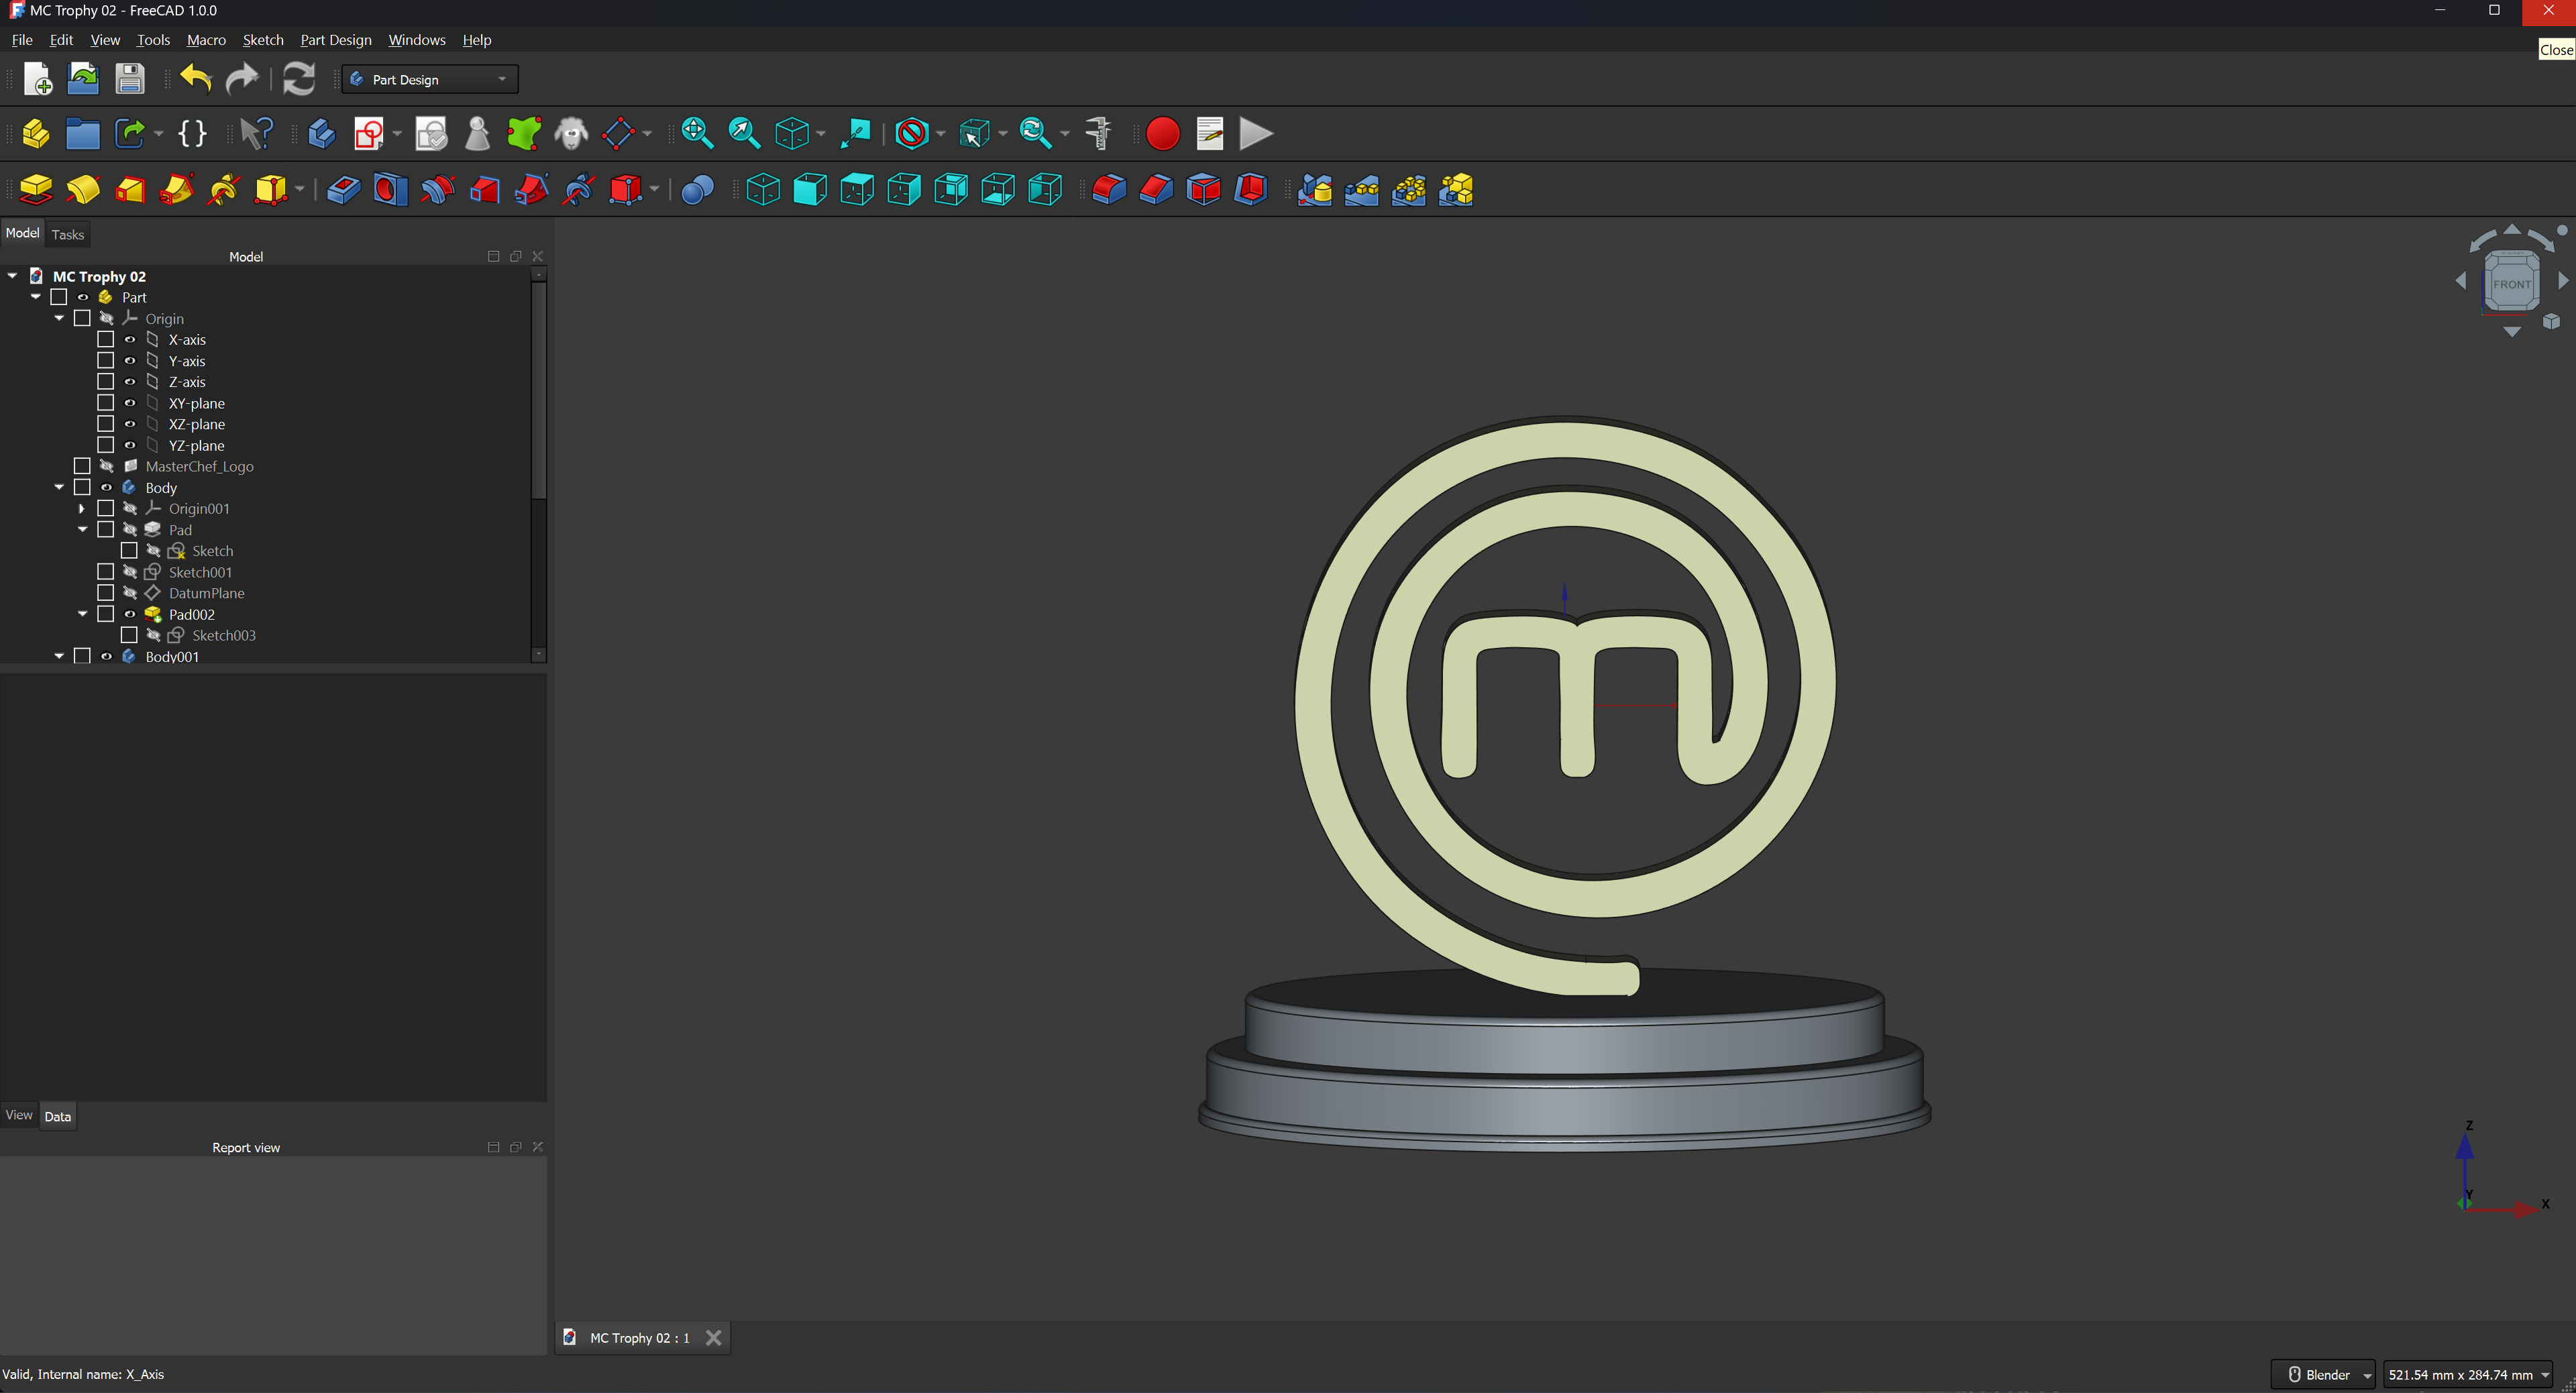Select the Hole tool
Viewport: 2576px width, 1393px height.
pos(390,189)
